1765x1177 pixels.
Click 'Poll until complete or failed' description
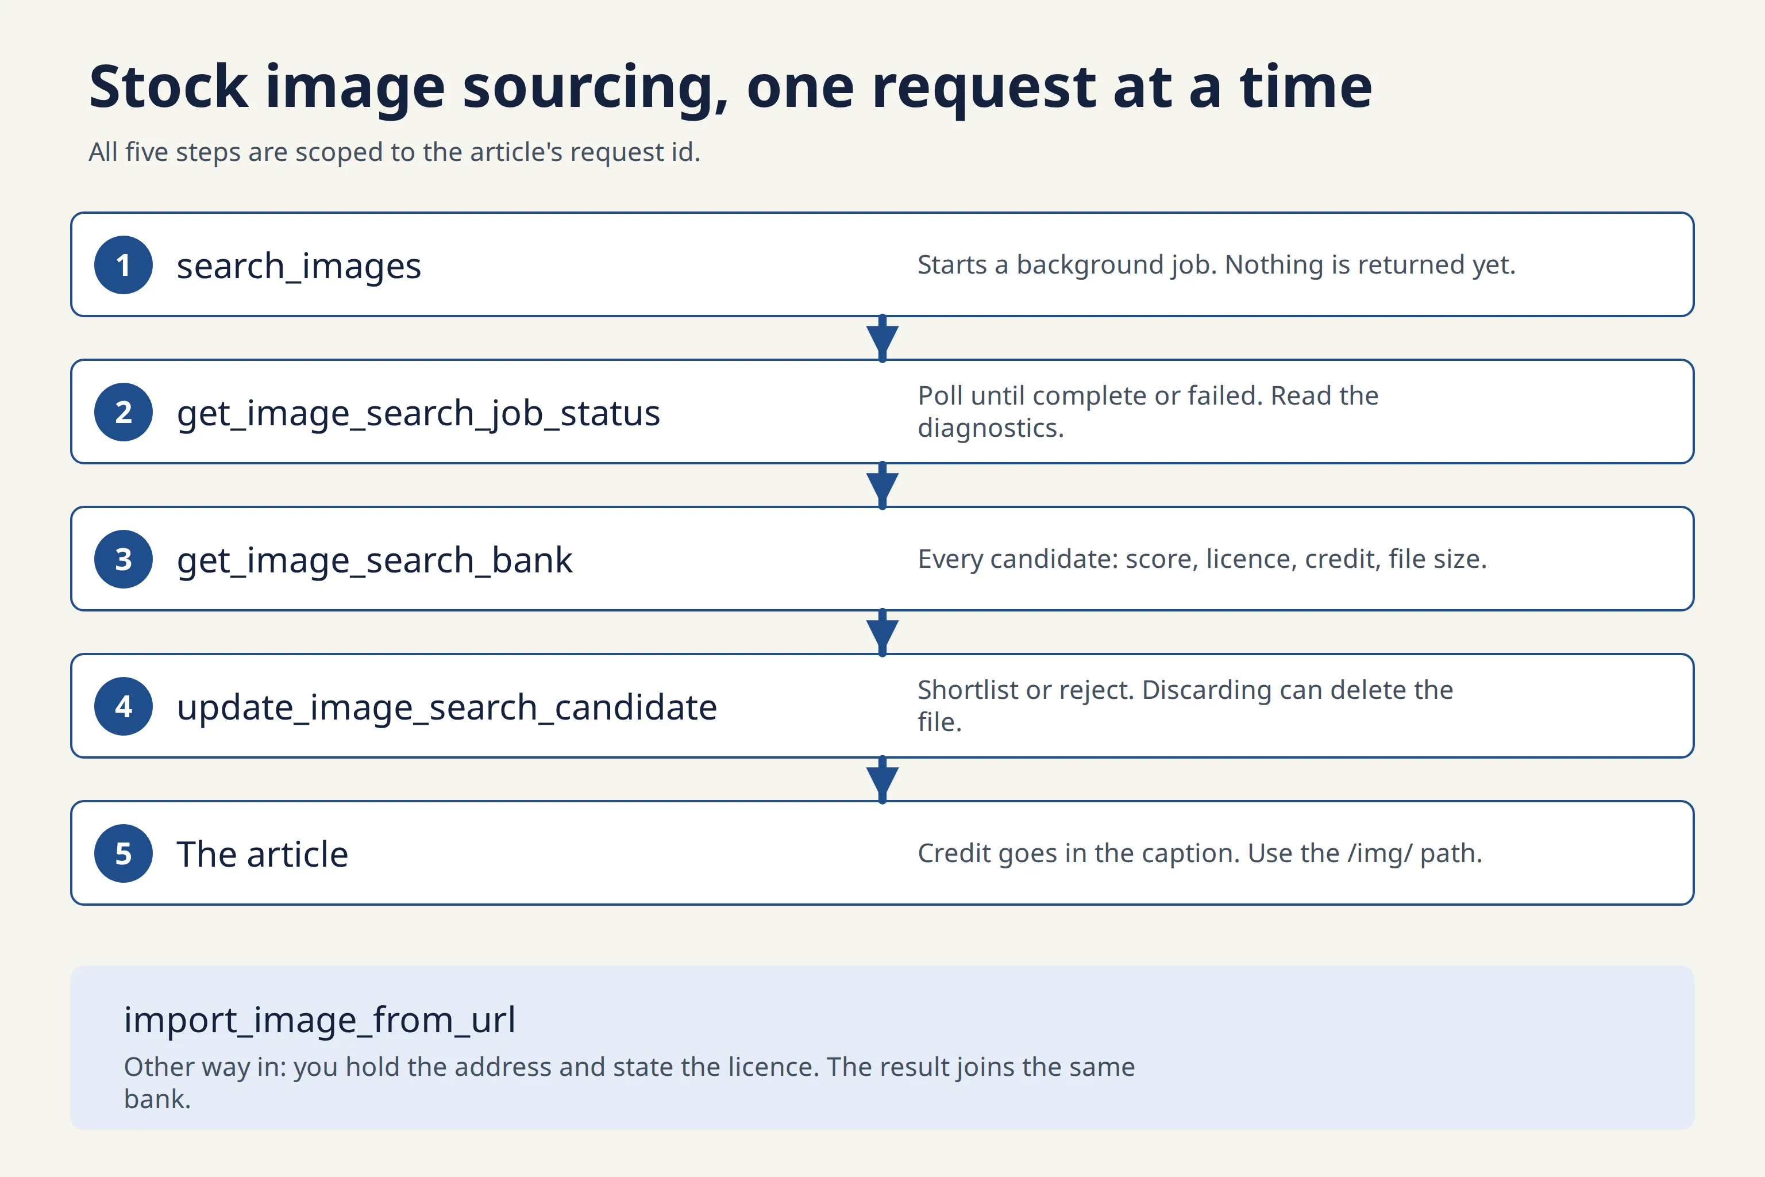click(x=1148, y=411)
